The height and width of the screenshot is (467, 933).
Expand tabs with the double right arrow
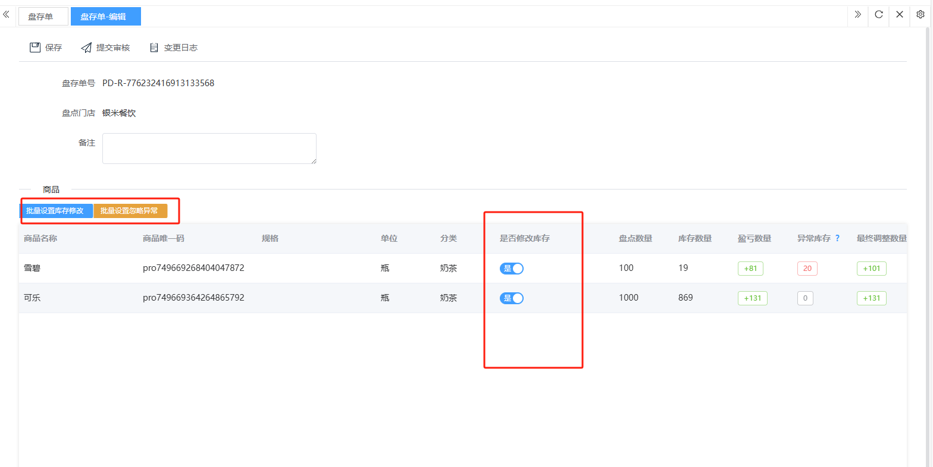[857, 15]
